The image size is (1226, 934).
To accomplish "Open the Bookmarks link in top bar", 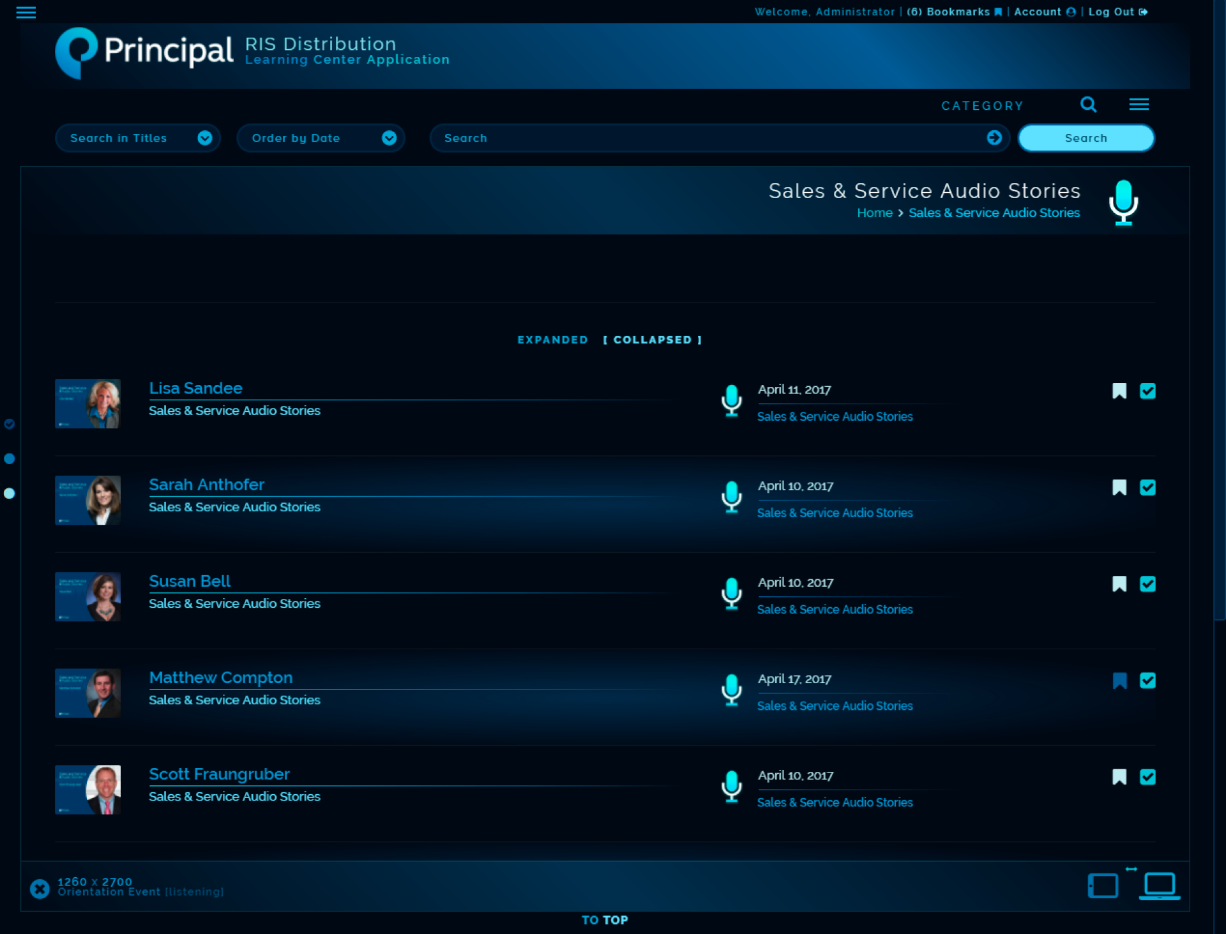I will click(x=955, y=11).
